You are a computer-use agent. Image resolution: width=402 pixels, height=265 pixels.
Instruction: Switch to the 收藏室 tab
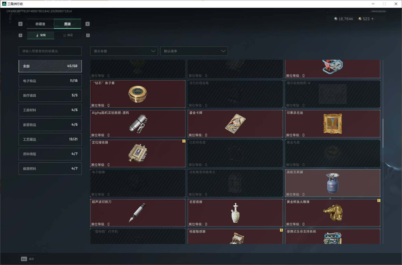tap(40, 24)
